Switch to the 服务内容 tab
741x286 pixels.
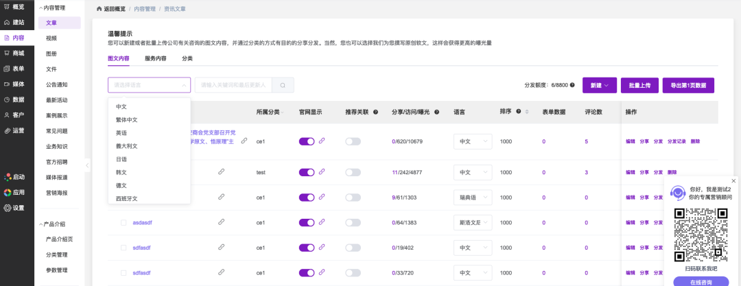[155, 59]
